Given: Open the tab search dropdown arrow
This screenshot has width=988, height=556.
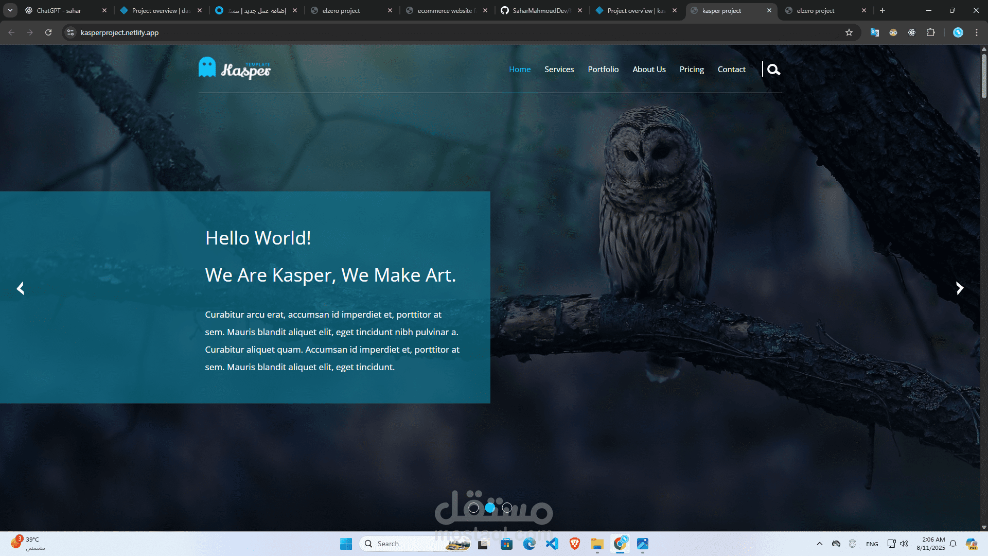Looking at the screenshot, I should 11,10.
